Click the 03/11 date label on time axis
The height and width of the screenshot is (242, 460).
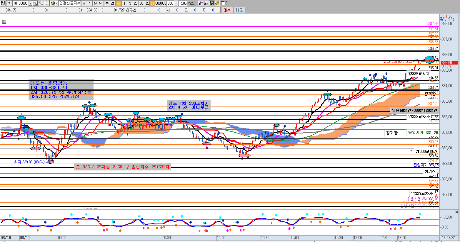click(25, 238)
